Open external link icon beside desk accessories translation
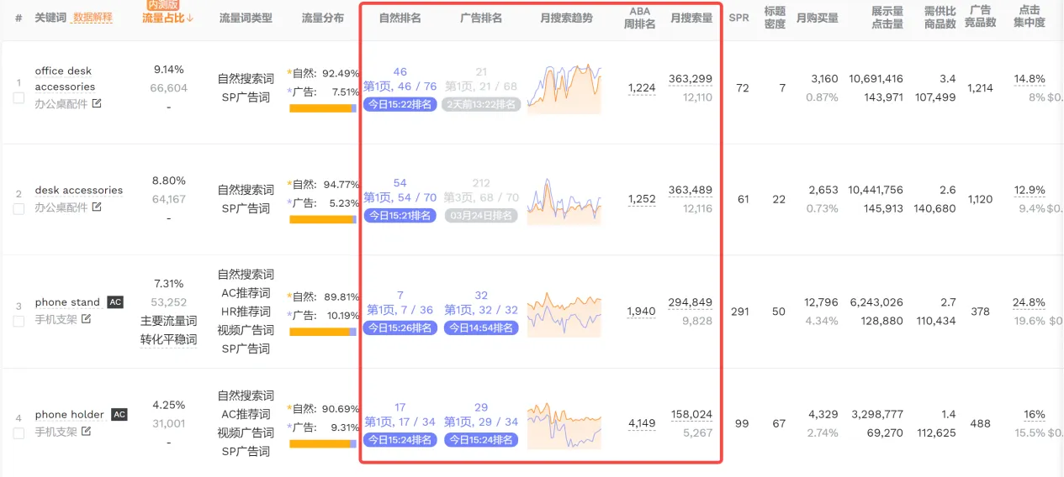Viewport: 1064px width, 477px height. pos(97,207)
